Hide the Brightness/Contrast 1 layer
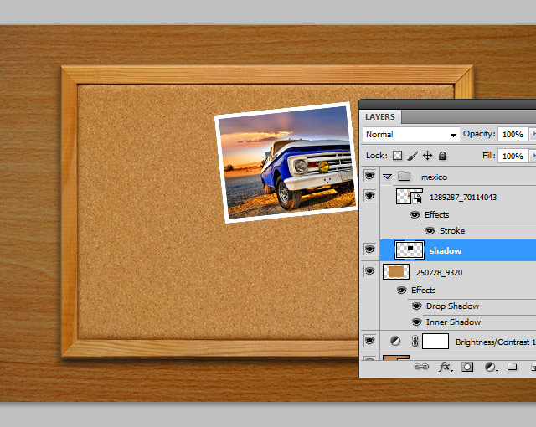The height and width of the screenshot is (427, 536). (369, 340)
